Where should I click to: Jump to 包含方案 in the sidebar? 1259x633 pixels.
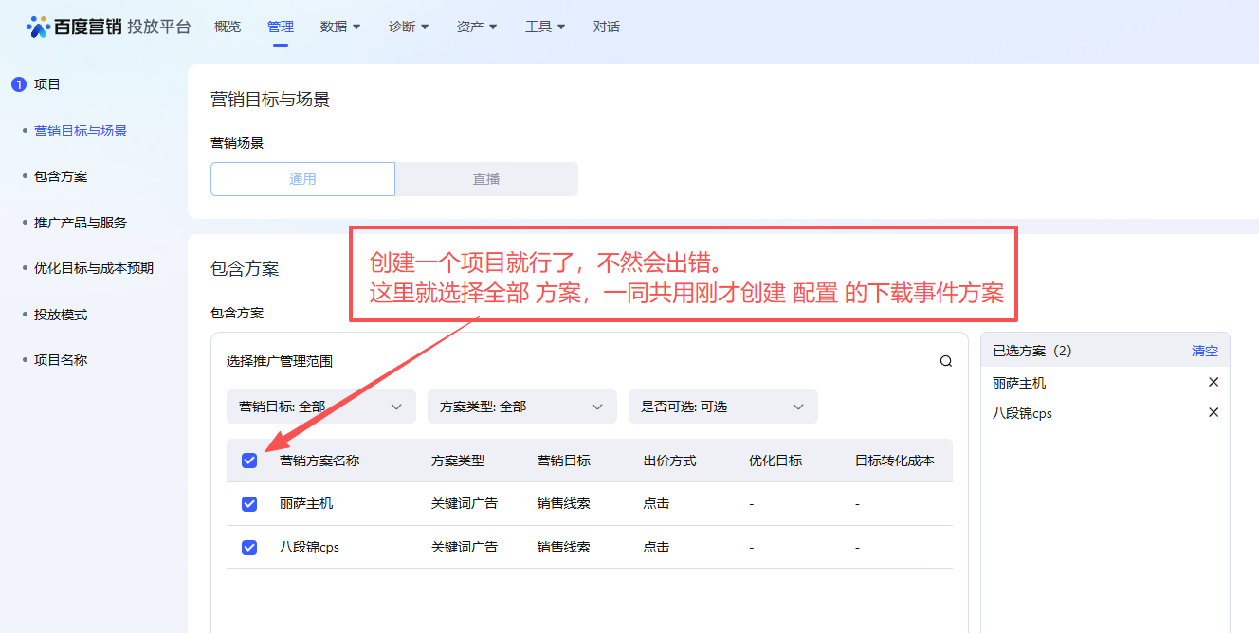click(x=61, y=176)
